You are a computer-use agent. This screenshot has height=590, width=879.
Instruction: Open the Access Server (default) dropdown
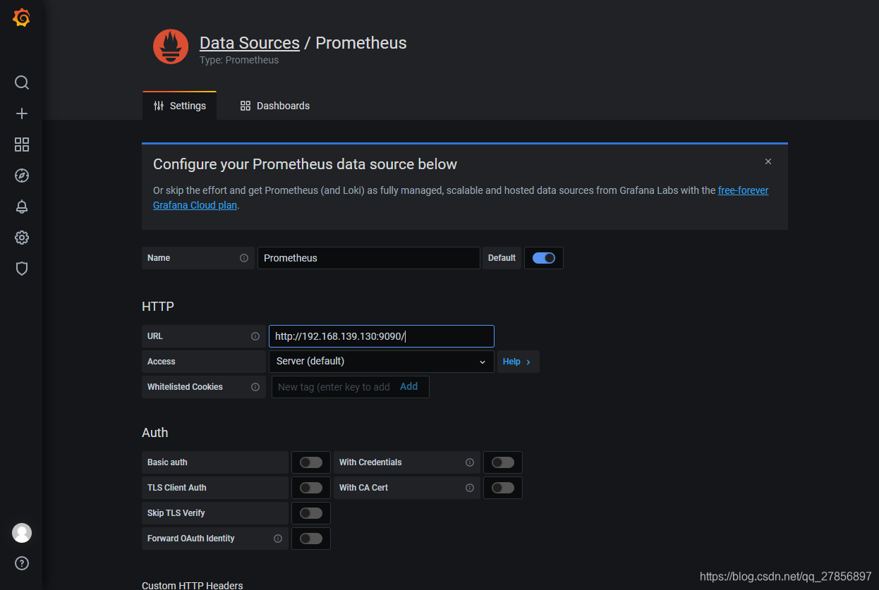[381, 362]
